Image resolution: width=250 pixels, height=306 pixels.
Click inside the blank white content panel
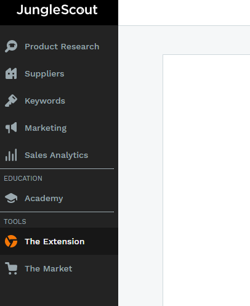point(206,180)
